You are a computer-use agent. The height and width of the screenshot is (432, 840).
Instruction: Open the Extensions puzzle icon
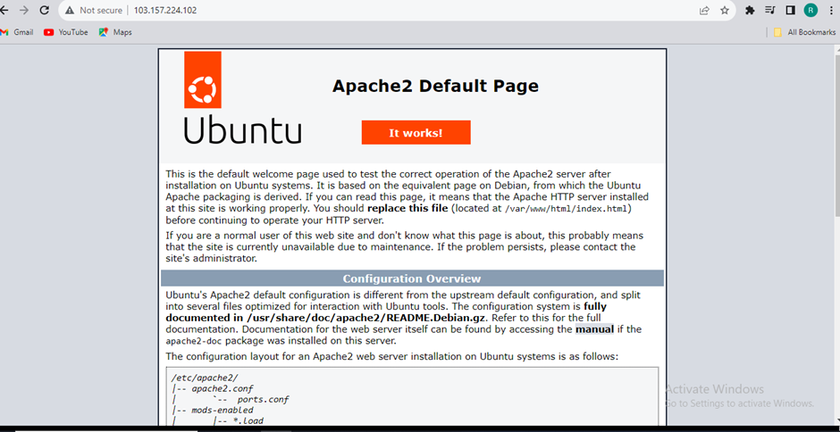751,11
